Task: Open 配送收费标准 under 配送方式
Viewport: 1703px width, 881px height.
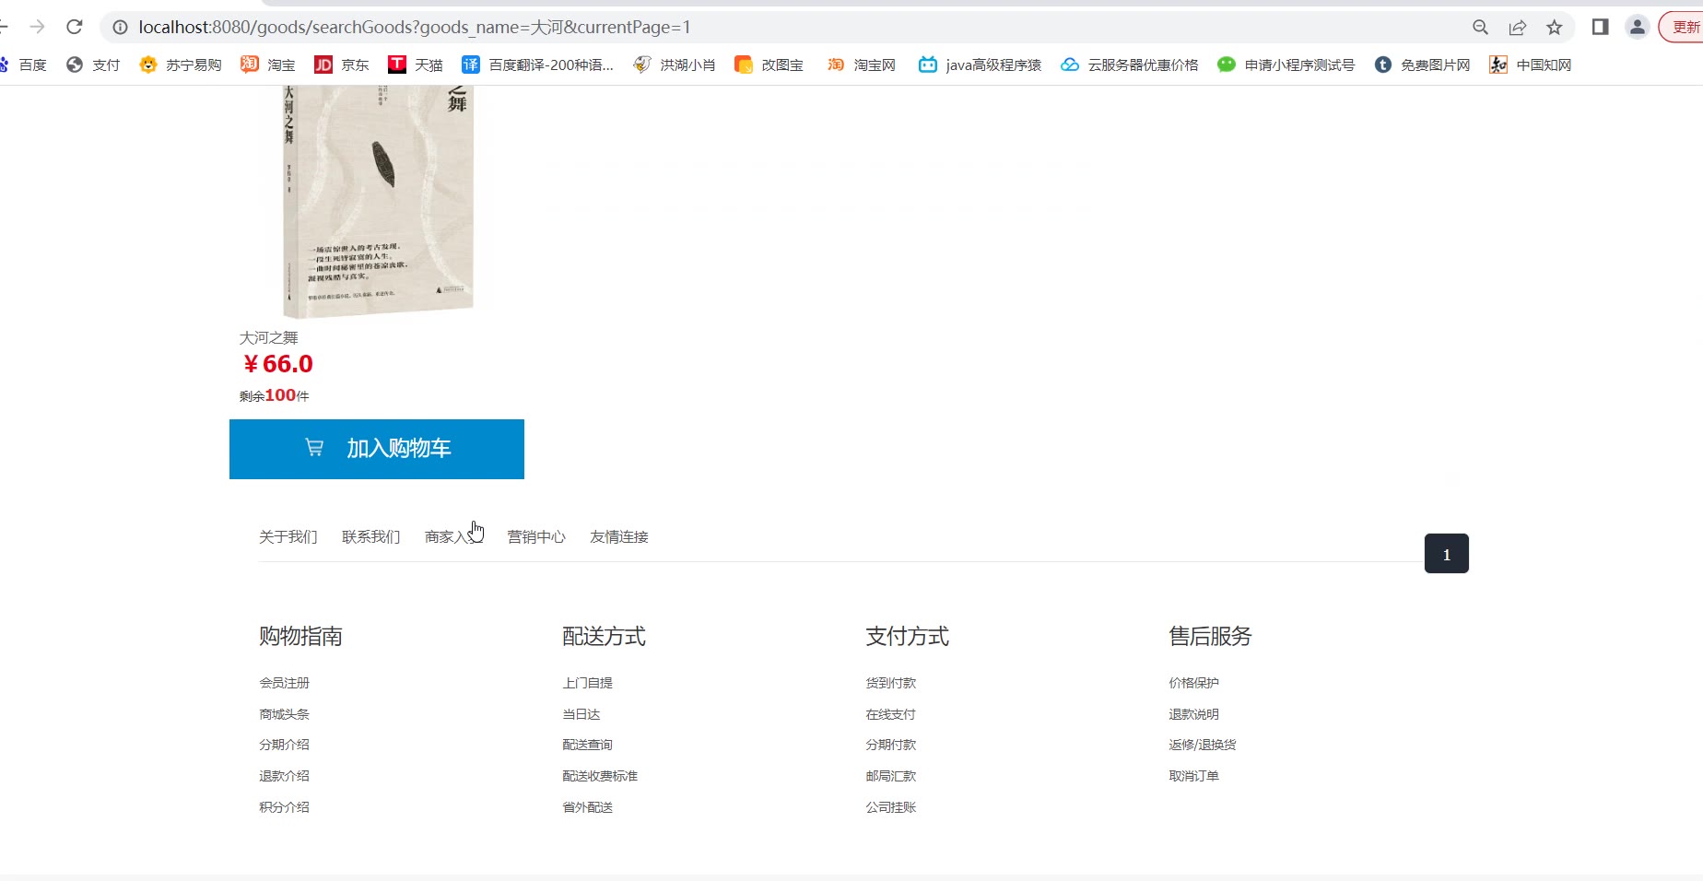Action: [600, 776]
